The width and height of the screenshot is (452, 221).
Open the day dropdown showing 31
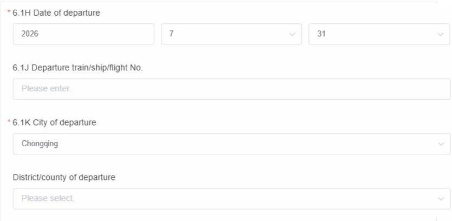(374, 34)
